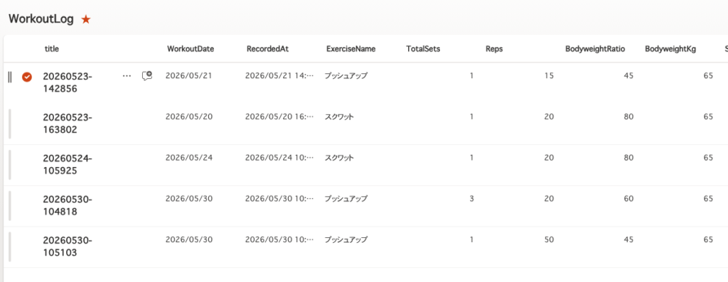Click BodyweightRatio value 60 in row 20260530-104818
The image size is (728, 282).
coord(628,198)
